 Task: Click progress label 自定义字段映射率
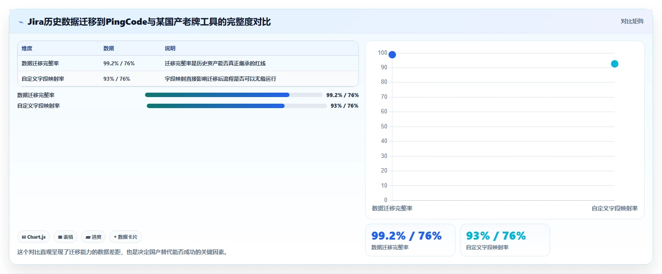pos(38,106)
